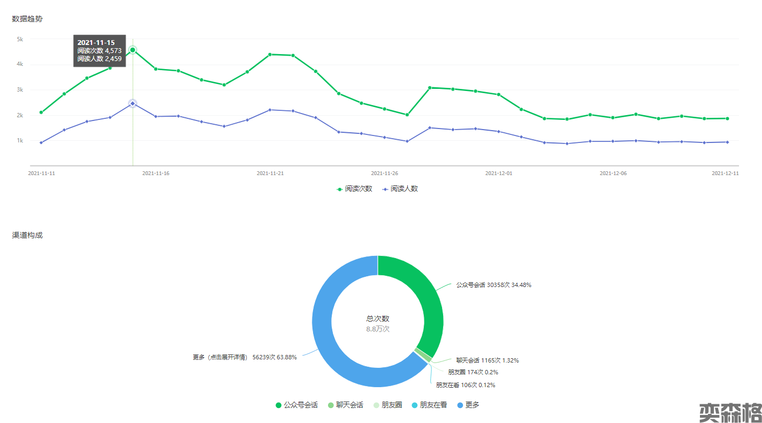762x423 pixels.
Task: Click 2021-11-15 purple 阅读人数 data point
Action: point(133,103)
